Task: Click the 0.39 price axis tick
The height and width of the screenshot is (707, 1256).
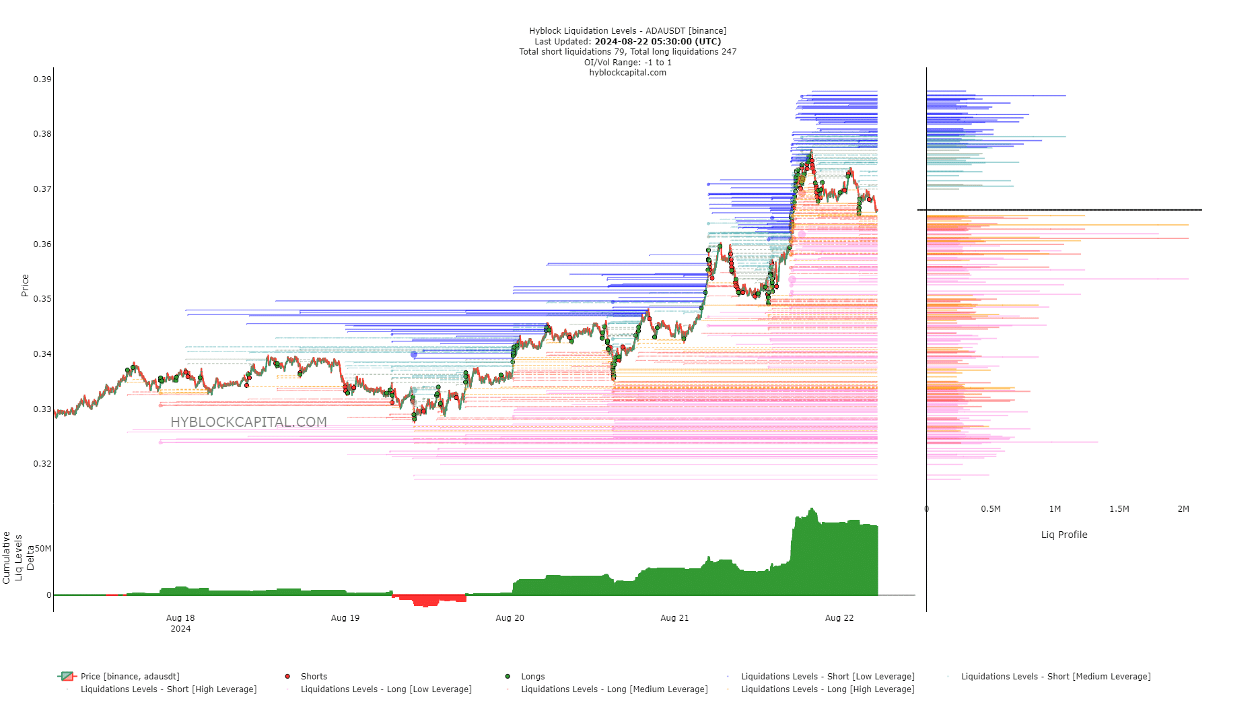Action: click(42, 79)
